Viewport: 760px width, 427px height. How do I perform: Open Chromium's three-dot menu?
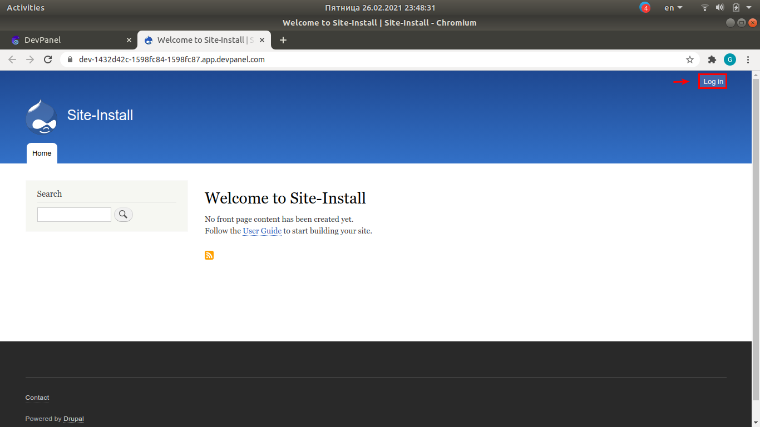point(747,59)
